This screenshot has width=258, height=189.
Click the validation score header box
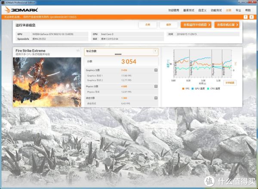tap(121, 52)
